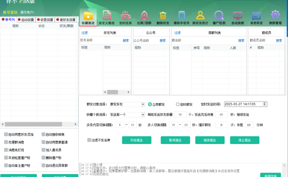The width and height of the screenshot is (288, 177).
Task: Click the 开始推送 button
Action: pyautogui.click(x=137, y=140)
